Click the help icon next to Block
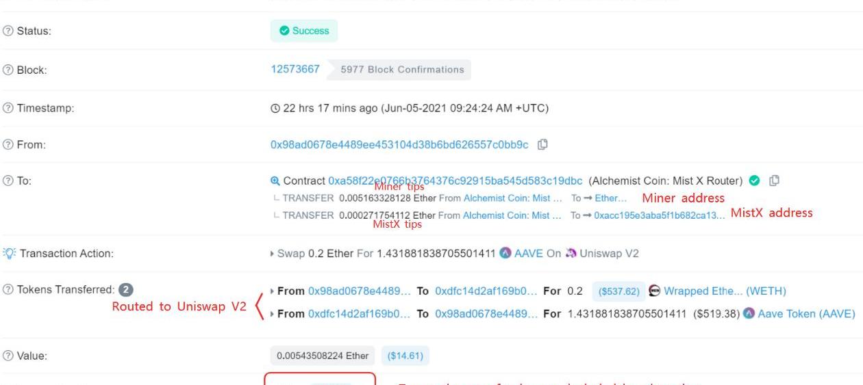Viewport: 863px width, 385px height. point(8,70)
